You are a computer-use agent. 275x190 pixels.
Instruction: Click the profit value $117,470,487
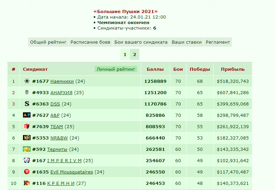pyautogui.click(x=233, y=172)
